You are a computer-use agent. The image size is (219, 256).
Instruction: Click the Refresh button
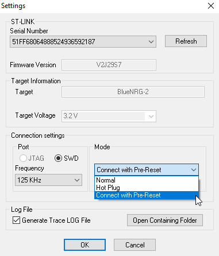click(x=186, y=41)
